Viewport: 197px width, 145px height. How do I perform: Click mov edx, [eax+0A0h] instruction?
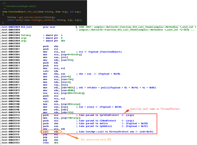point(59,91)
